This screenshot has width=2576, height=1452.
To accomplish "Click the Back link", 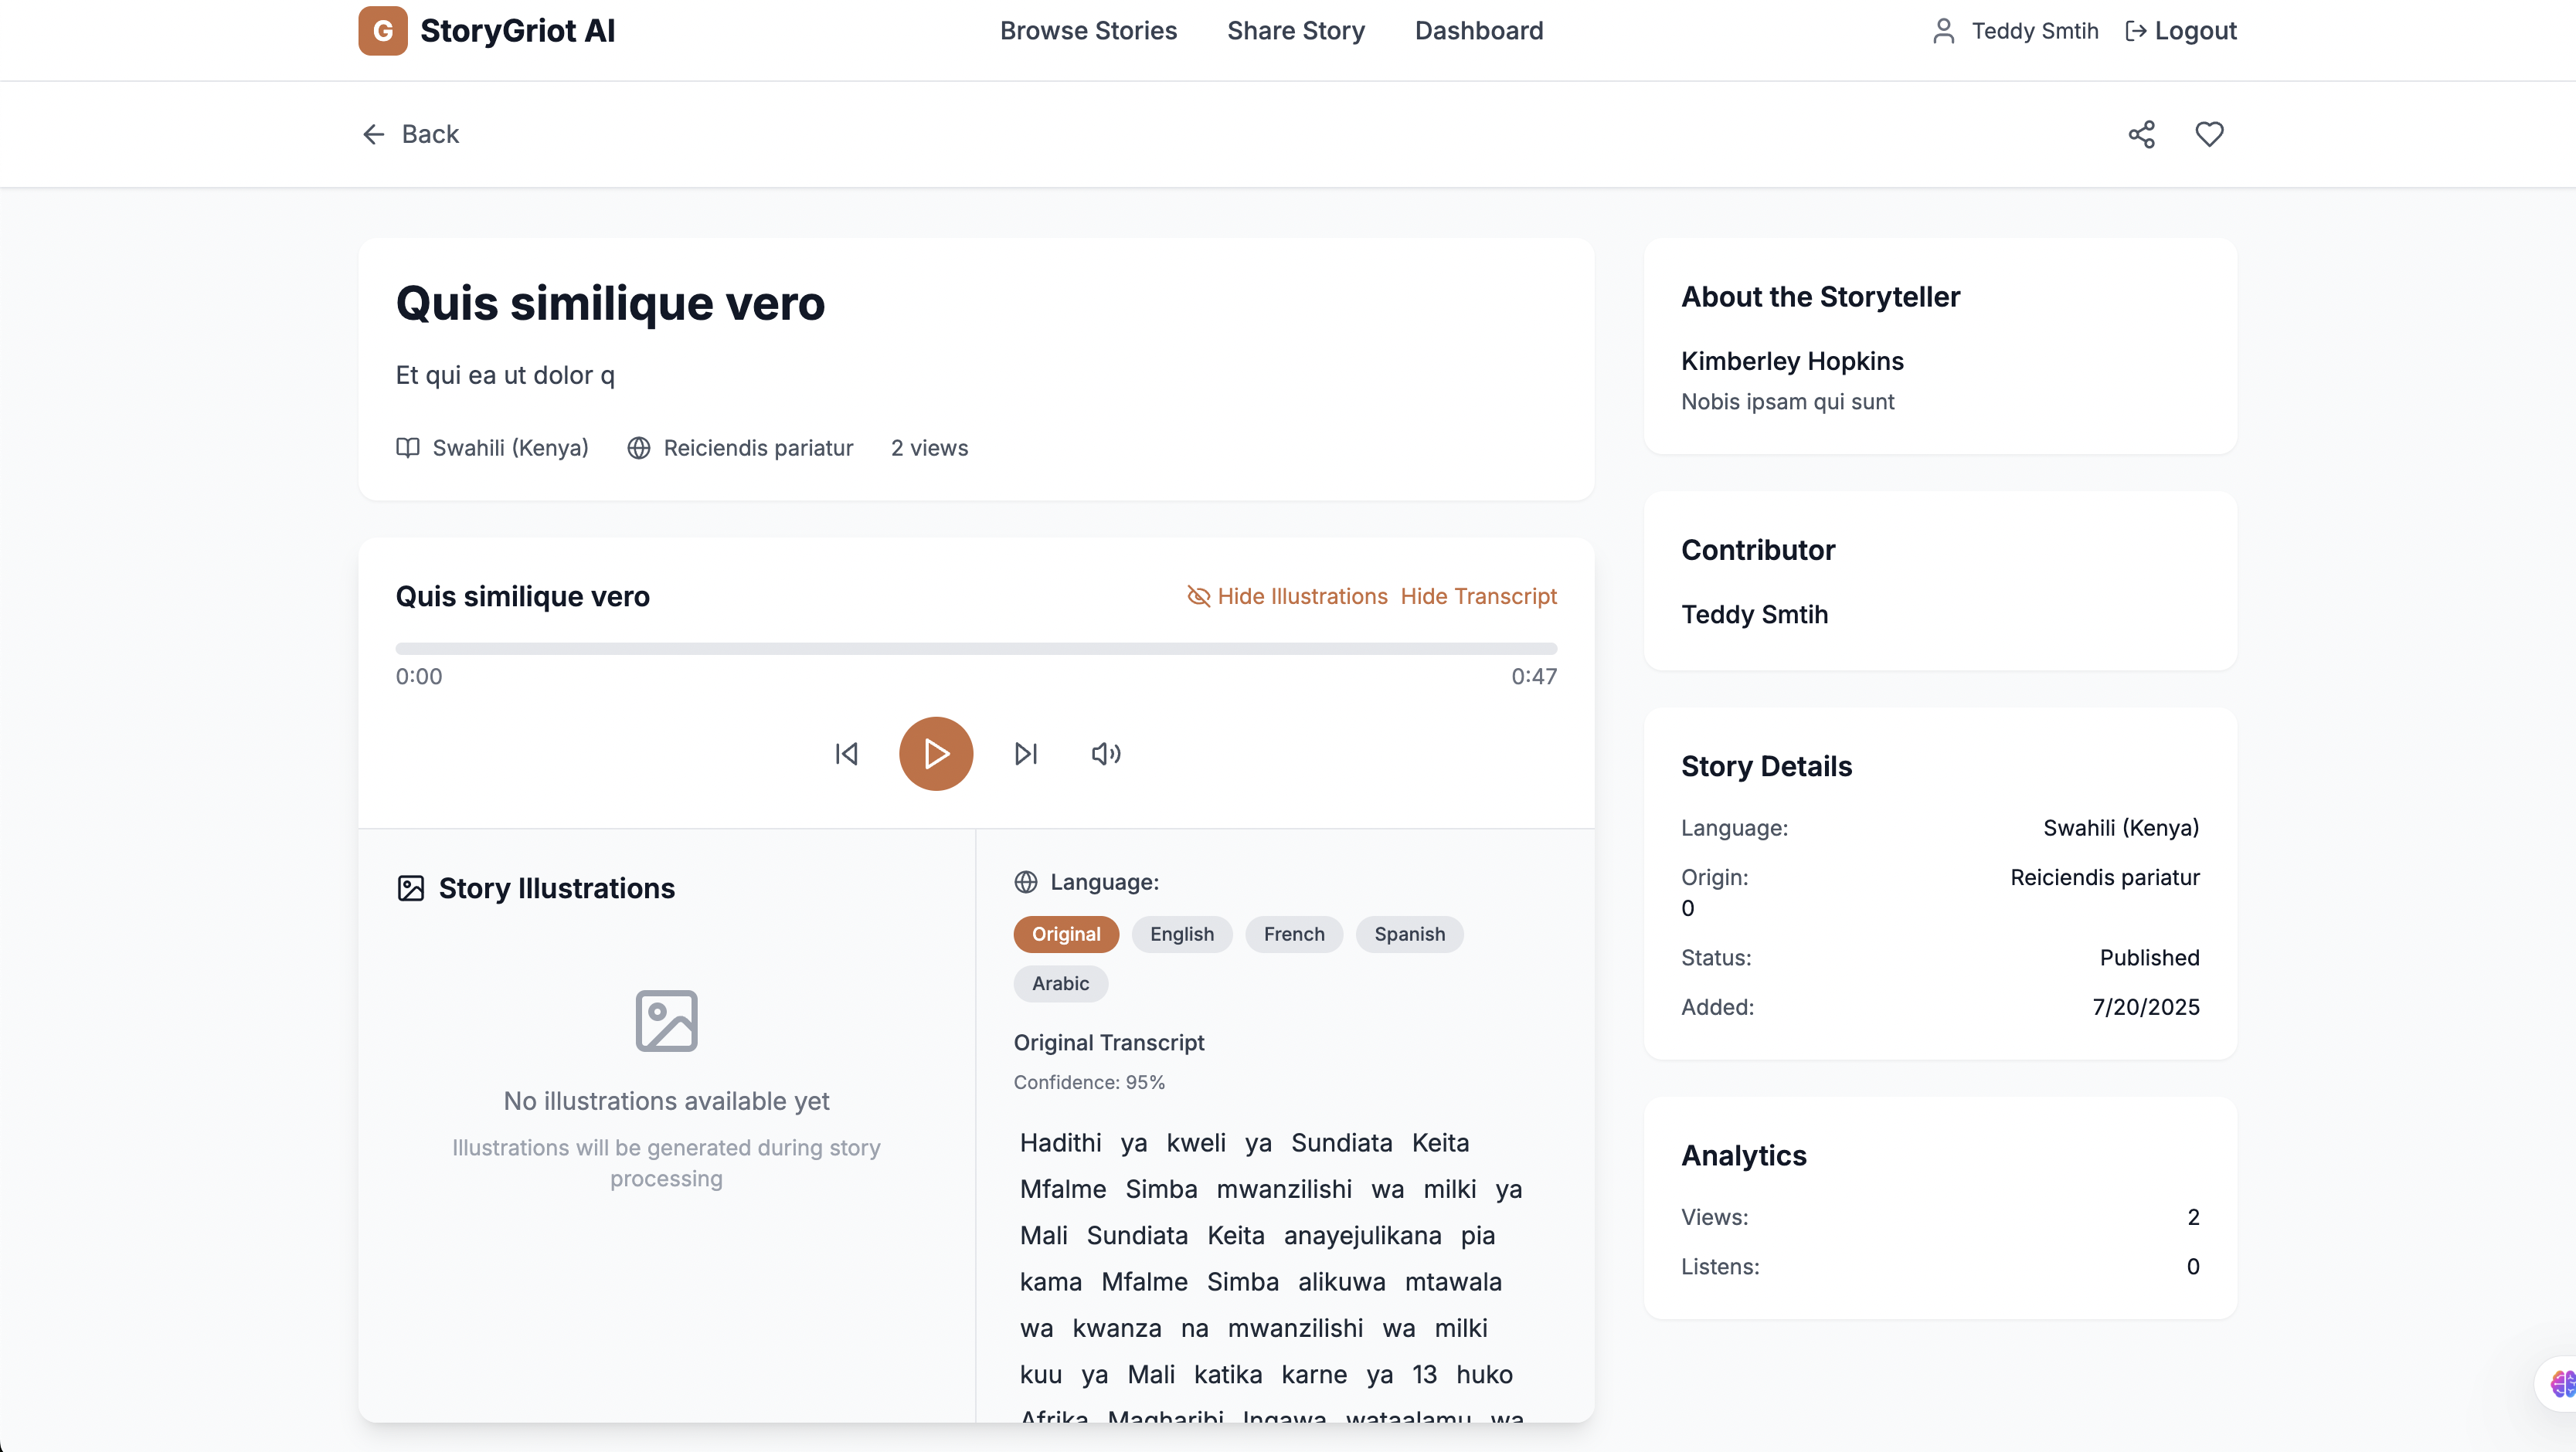I will [410, 134].
